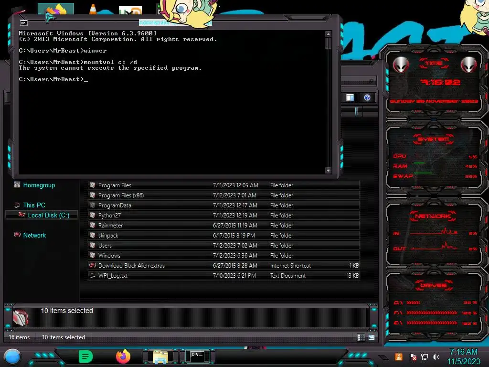Click '16 items' in Explorer status bar

(x=19, y=337)
